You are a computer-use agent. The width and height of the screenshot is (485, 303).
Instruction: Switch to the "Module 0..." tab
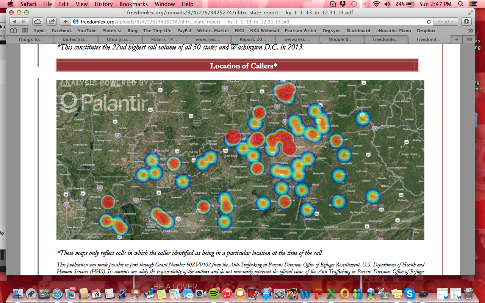[342, 39]
